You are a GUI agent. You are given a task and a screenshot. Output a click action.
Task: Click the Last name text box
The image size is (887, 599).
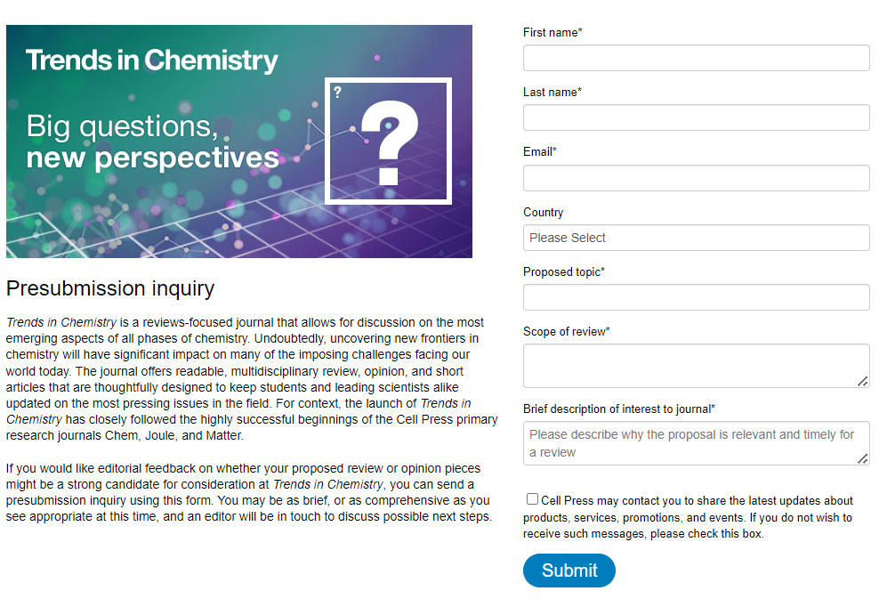(696, 117)
